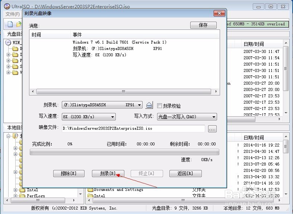This screenshot has width=293, height=214.
Task: Click the up arrow of the lower file list scrollbar
Action: coord(286,136)
